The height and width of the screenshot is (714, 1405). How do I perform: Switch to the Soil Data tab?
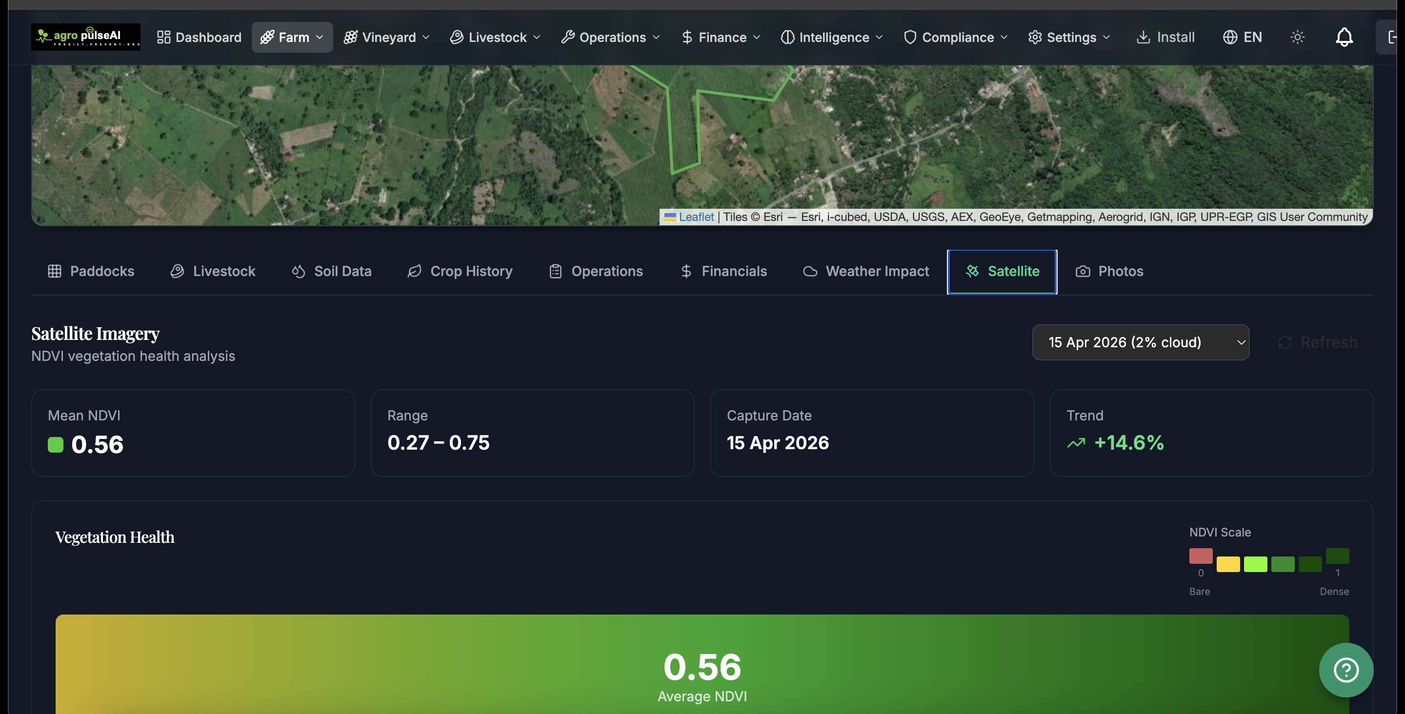332,271
